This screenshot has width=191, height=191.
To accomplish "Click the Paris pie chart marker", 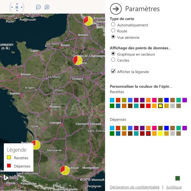I will pyautogui.click(x=78, y=60).
